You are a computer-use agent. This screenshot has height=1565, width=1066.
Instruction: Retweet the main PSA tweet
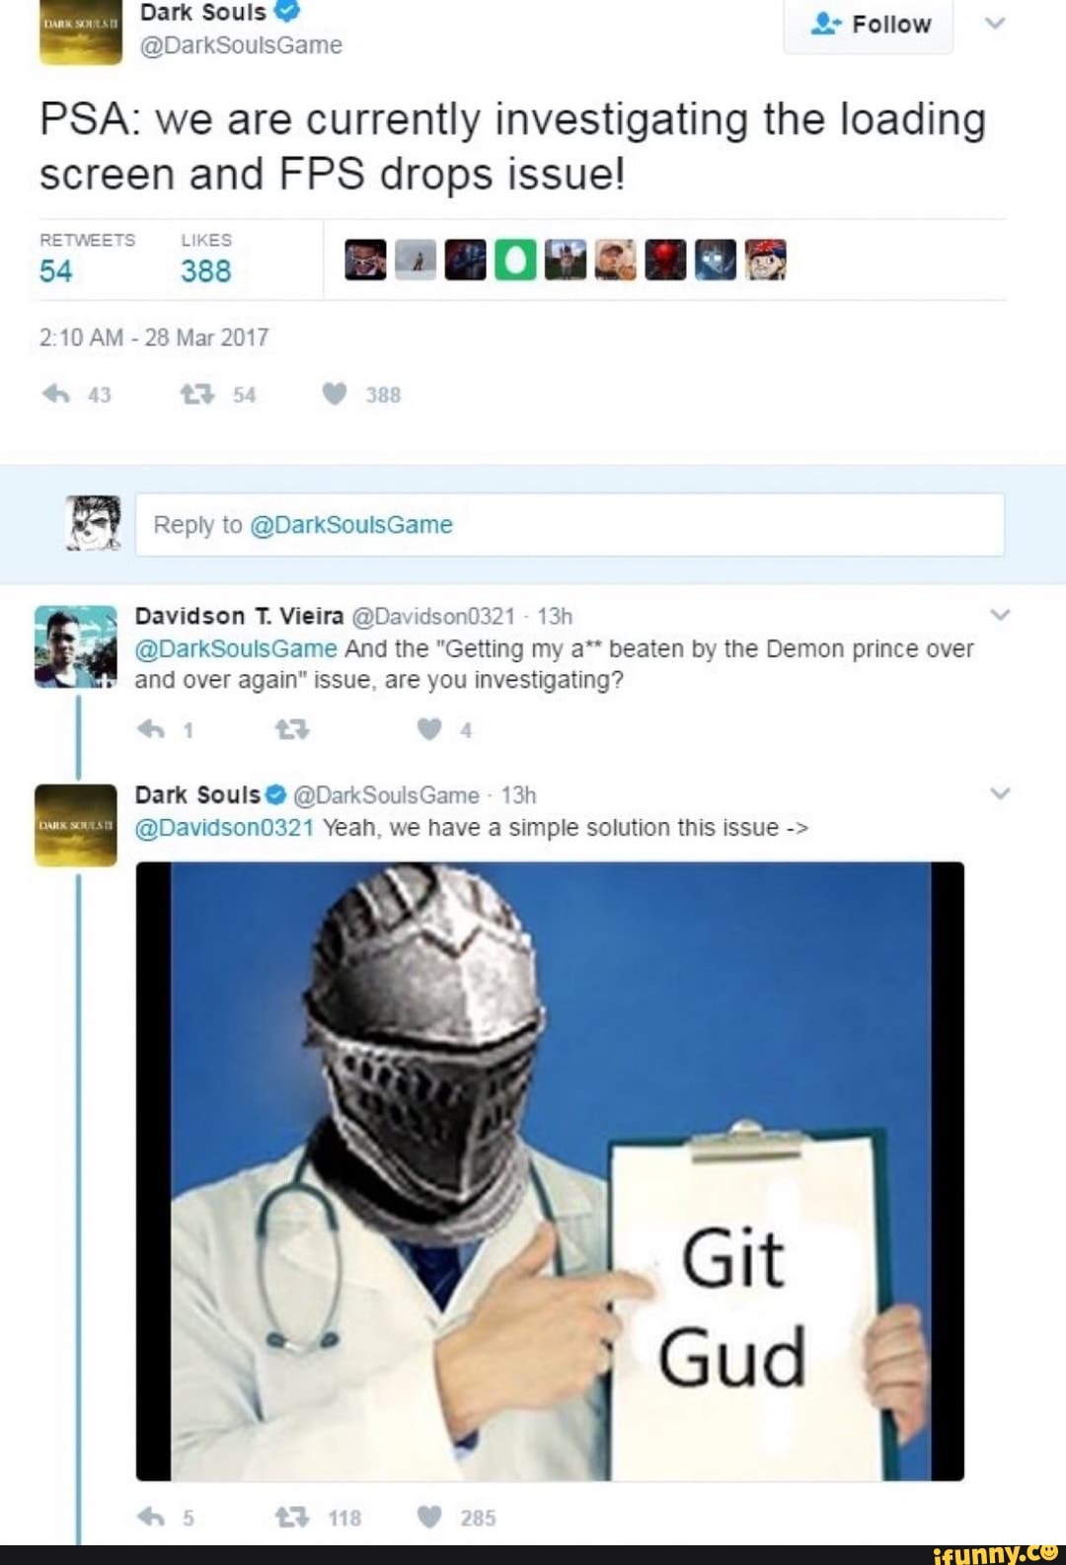click(x=196, y=395)
